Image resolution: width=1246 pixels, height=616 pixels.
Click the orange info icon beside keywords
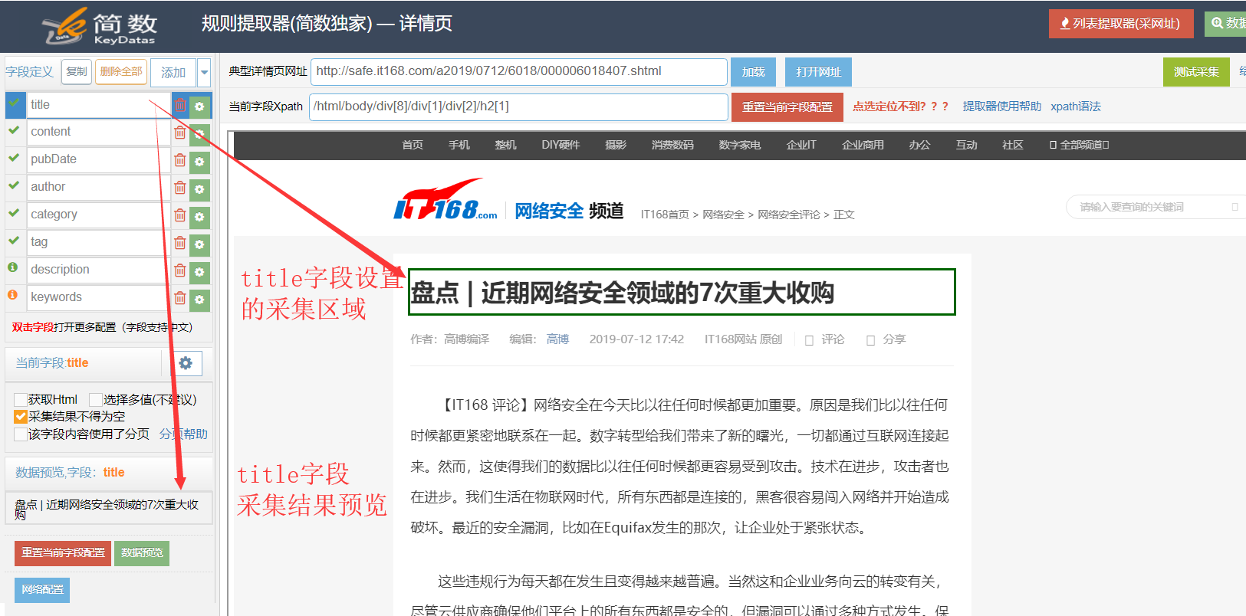pos(13,295)
